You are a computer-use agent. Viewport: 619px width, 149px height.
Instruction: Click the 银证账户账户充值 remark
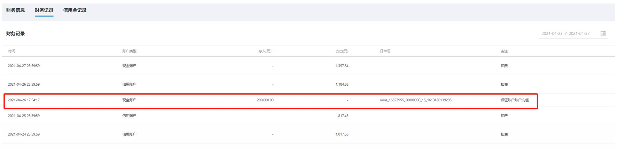coord(515,100)
